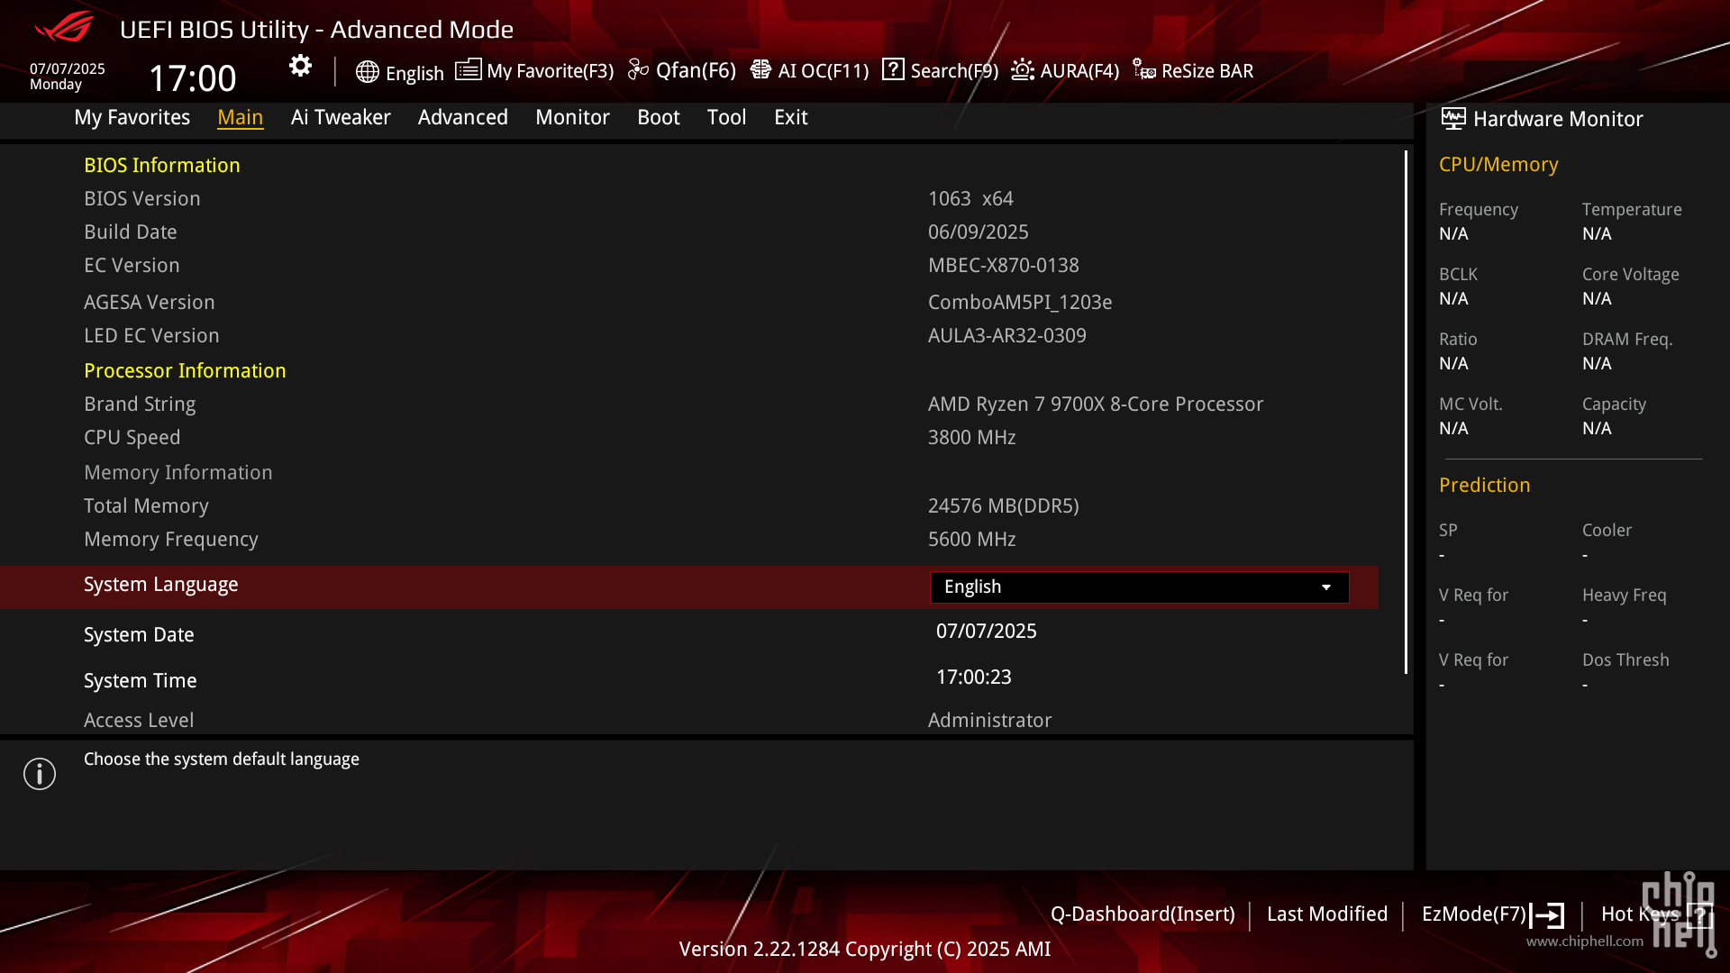Open AURA(F4) settings
The height and width of the screenshot is (973, 1730).
pyautogui.click(x=1065, y=70)
